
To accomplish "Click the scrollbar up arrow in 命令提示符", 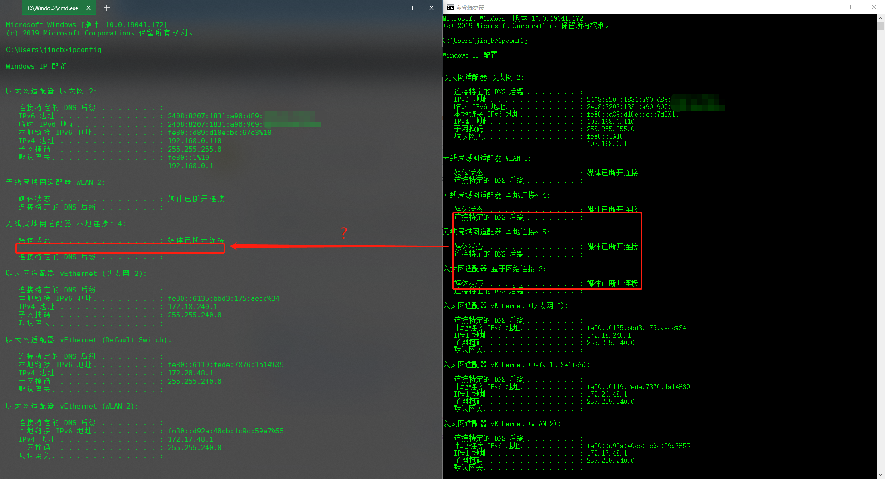I will (x=880, y=18).
